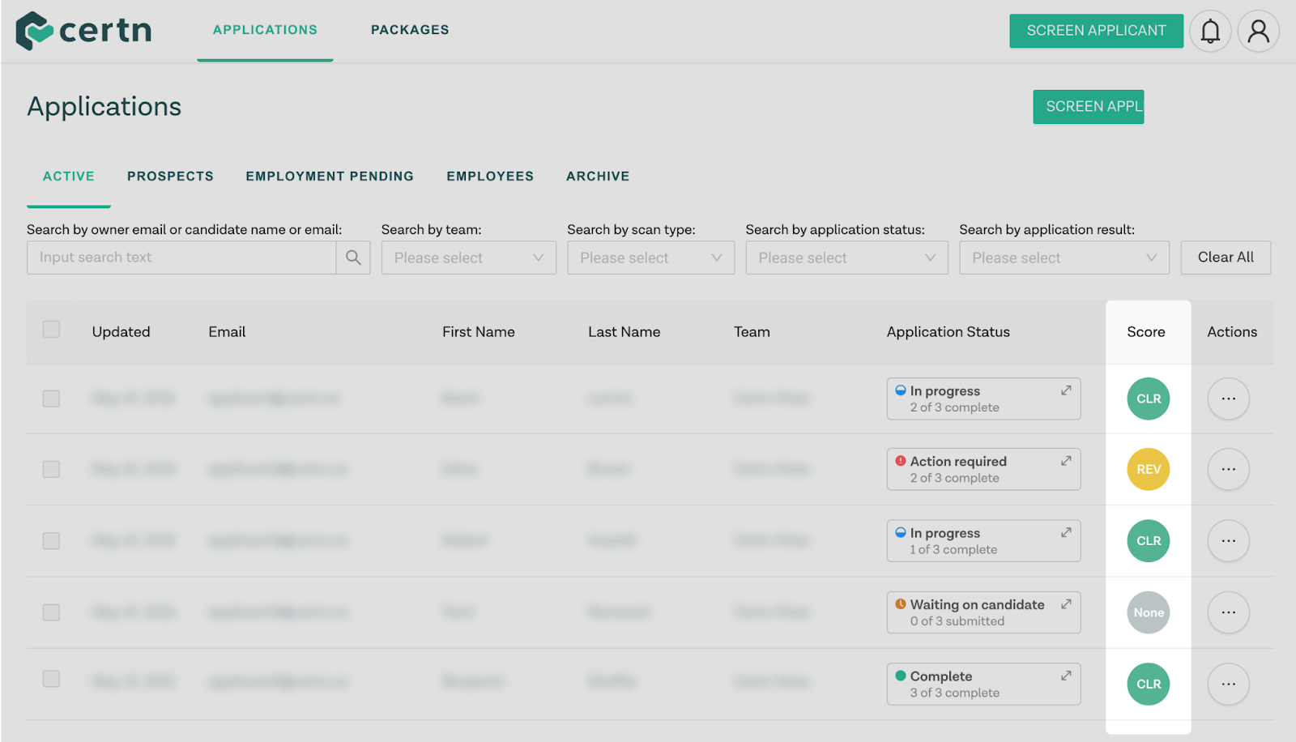The image size is (1296, 742).
Task: Switch to the ARCHIVE tab
Action: [x=598, y=176]
